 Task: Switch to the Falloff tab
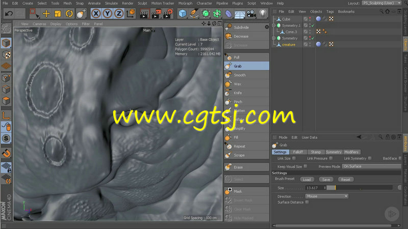click(x=298, y=152)
